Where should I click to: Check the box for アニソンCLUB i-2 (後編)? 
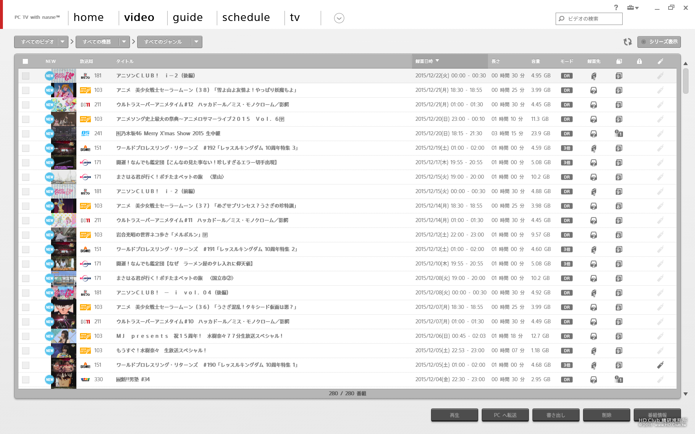tap(26, 76)
